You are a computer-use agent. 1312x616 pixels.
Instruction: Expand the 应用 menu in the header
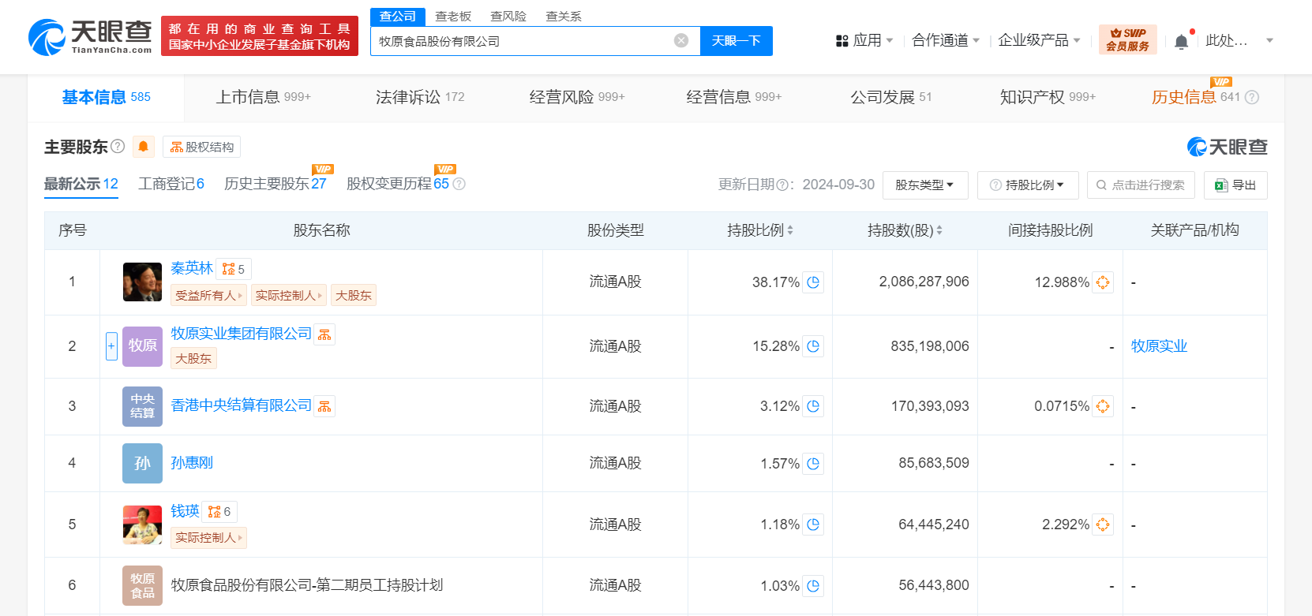864,40
